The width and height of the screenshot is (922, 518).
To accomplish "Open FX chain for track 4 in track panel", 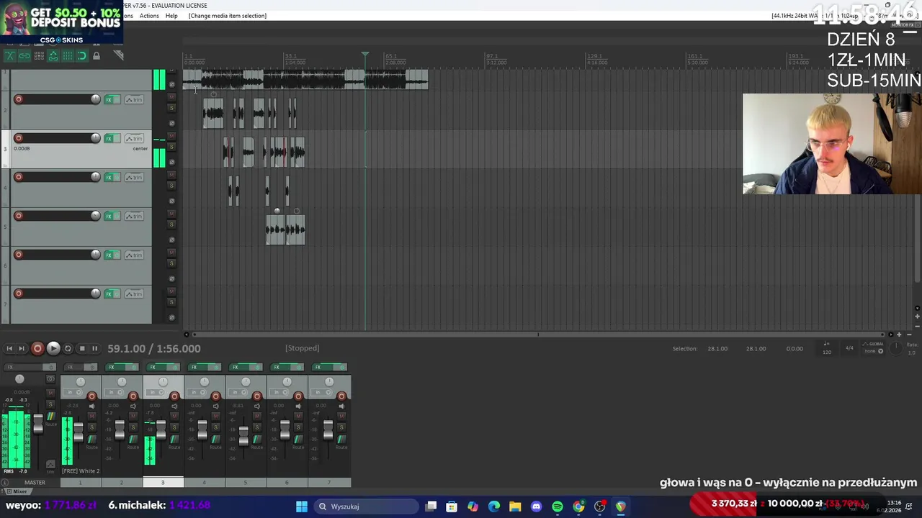I will (x=109, y=177).
